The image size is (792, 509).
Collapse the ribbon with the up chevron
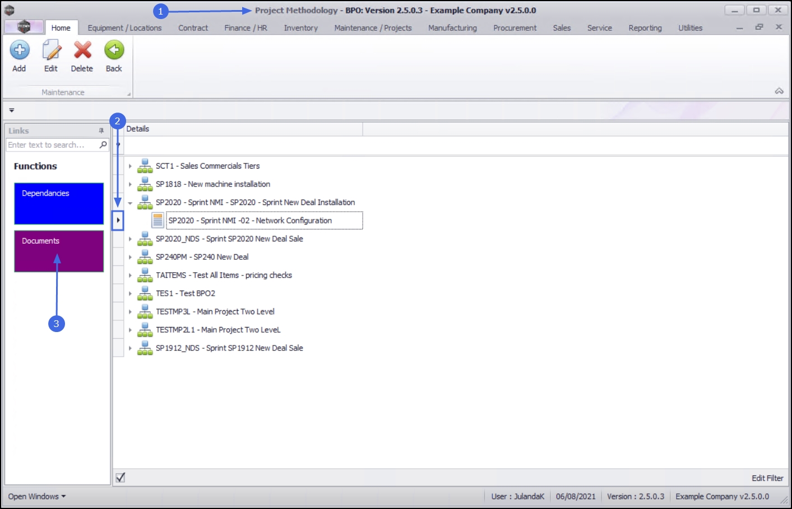click(x=779, y=91)
